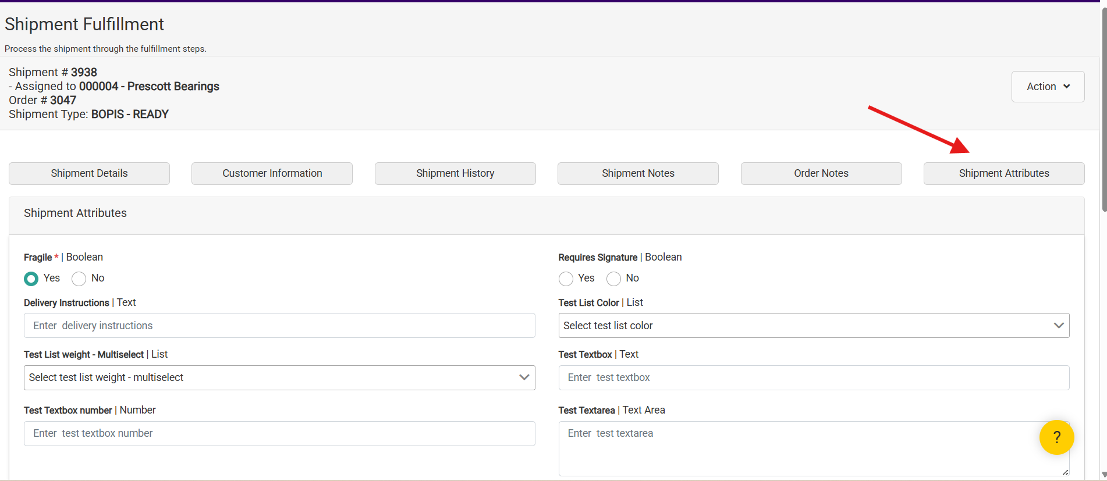View the Shipment History tab
Image resolution: width=1107 pixels, height=481 pixels.
(455, 173)
